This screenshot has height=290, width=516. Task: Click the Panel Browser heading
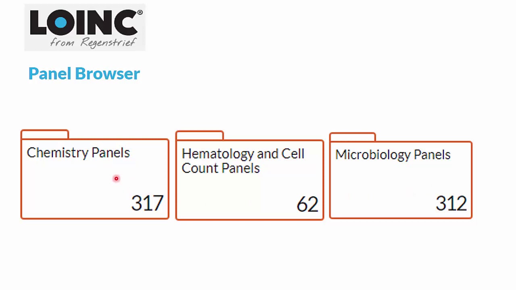coord(84,74)
